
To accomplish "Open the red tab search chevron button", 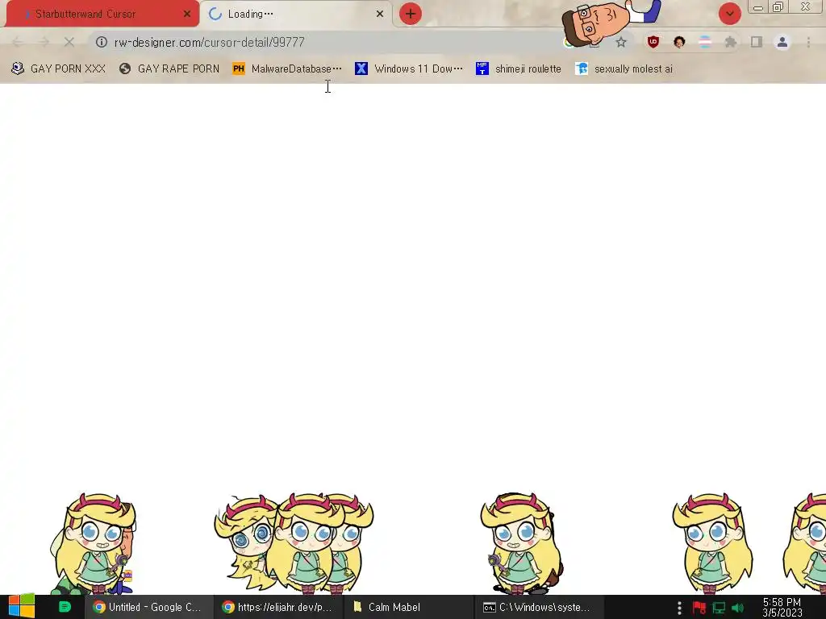I will pos(729,14).
